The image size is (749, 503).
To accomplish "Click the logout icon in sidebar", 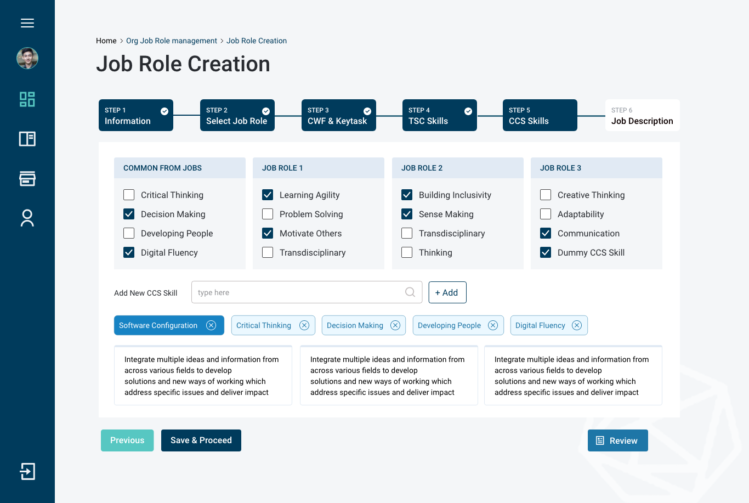I will point(27,471).
